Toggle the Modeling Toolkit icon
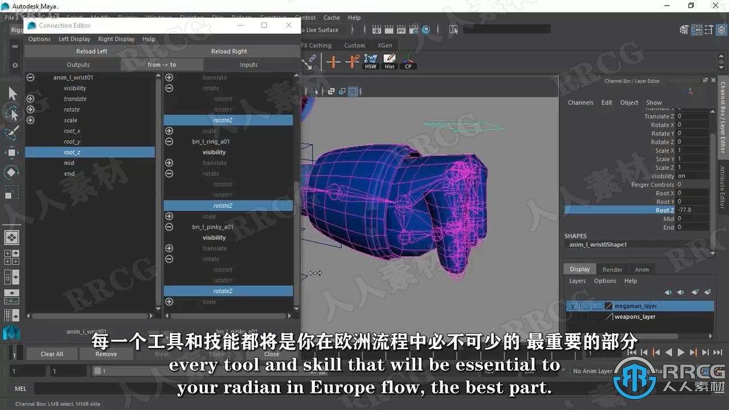Image resolution: width=729 pixels, height=410 pixels. (x=685, y=30)
